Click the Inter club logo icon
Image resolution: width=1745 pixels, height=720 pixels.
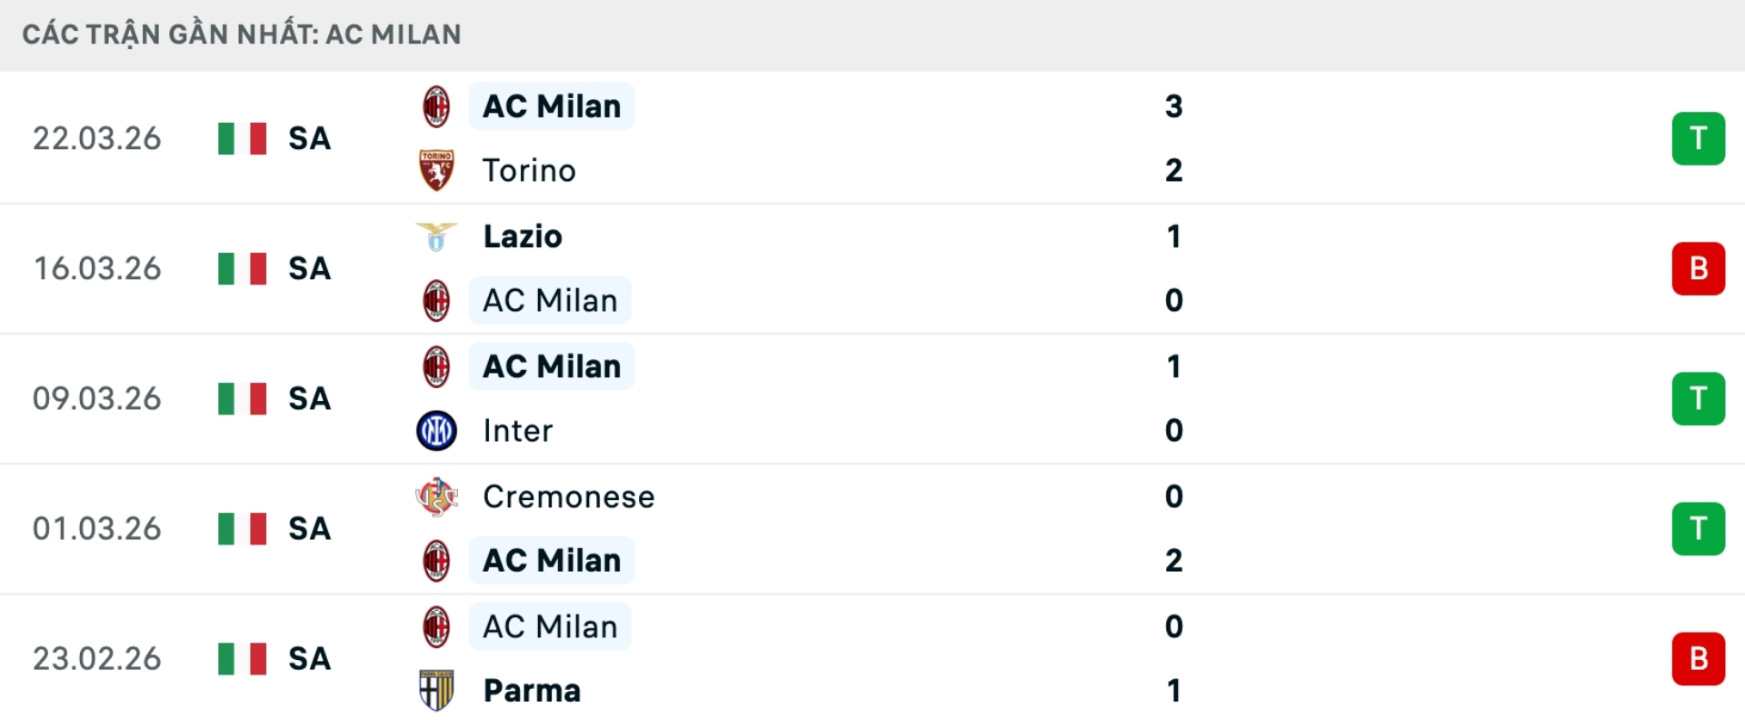436,431
